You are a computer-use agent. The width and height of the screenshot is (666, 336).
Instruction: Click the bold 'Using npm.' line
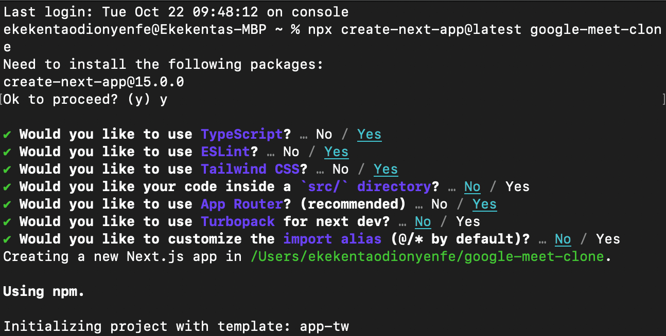coord(44,291)
